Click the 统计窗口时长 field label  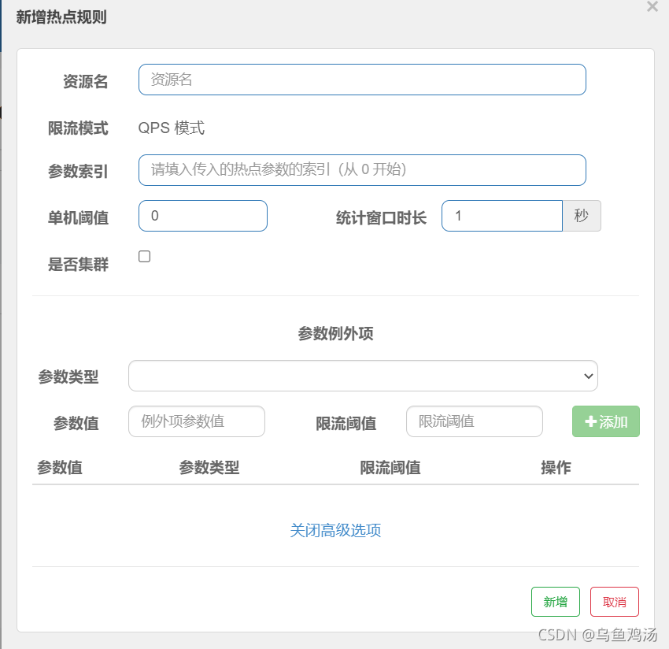(x=382, y=217)
